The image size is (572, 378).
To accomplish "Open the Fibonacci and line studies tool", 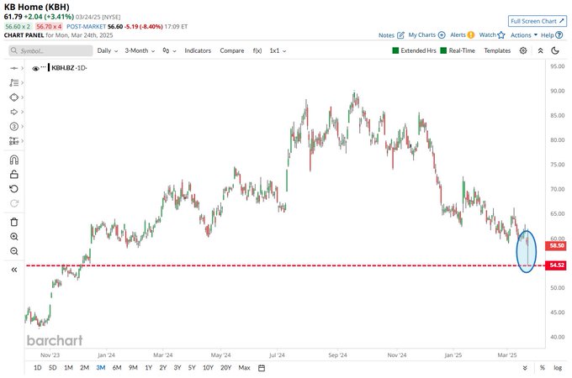I will point(13,82).
